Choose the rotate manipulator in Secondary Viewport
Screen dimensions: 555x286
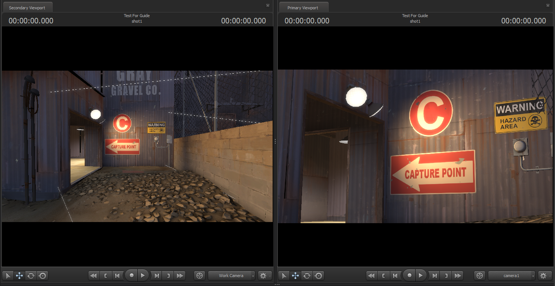[x=31, y=276]
